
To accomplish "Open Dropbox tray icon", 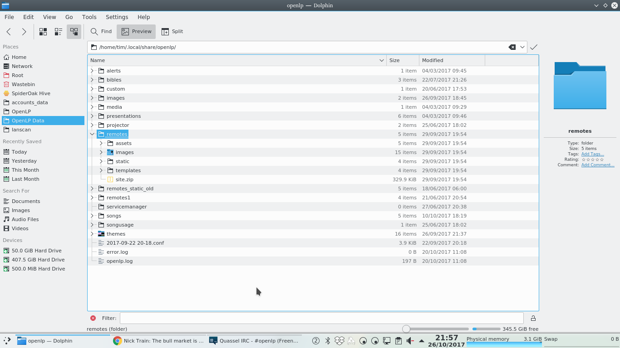I will pos(339,341).
